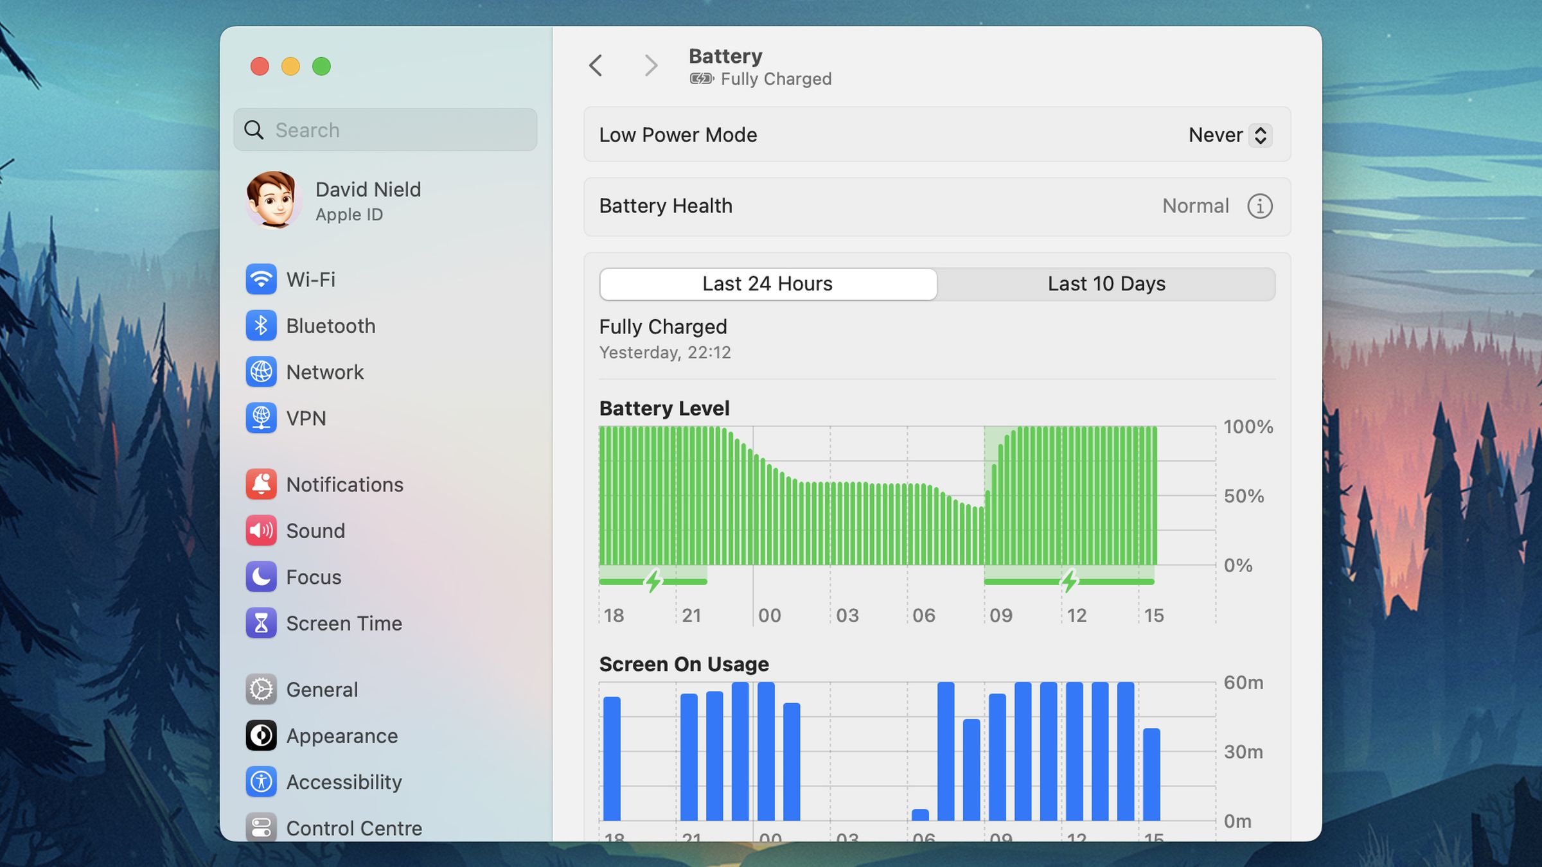Viewport: 1542px width, 867px height.
Task: Open Appearance settings
Action: point(342,735)
